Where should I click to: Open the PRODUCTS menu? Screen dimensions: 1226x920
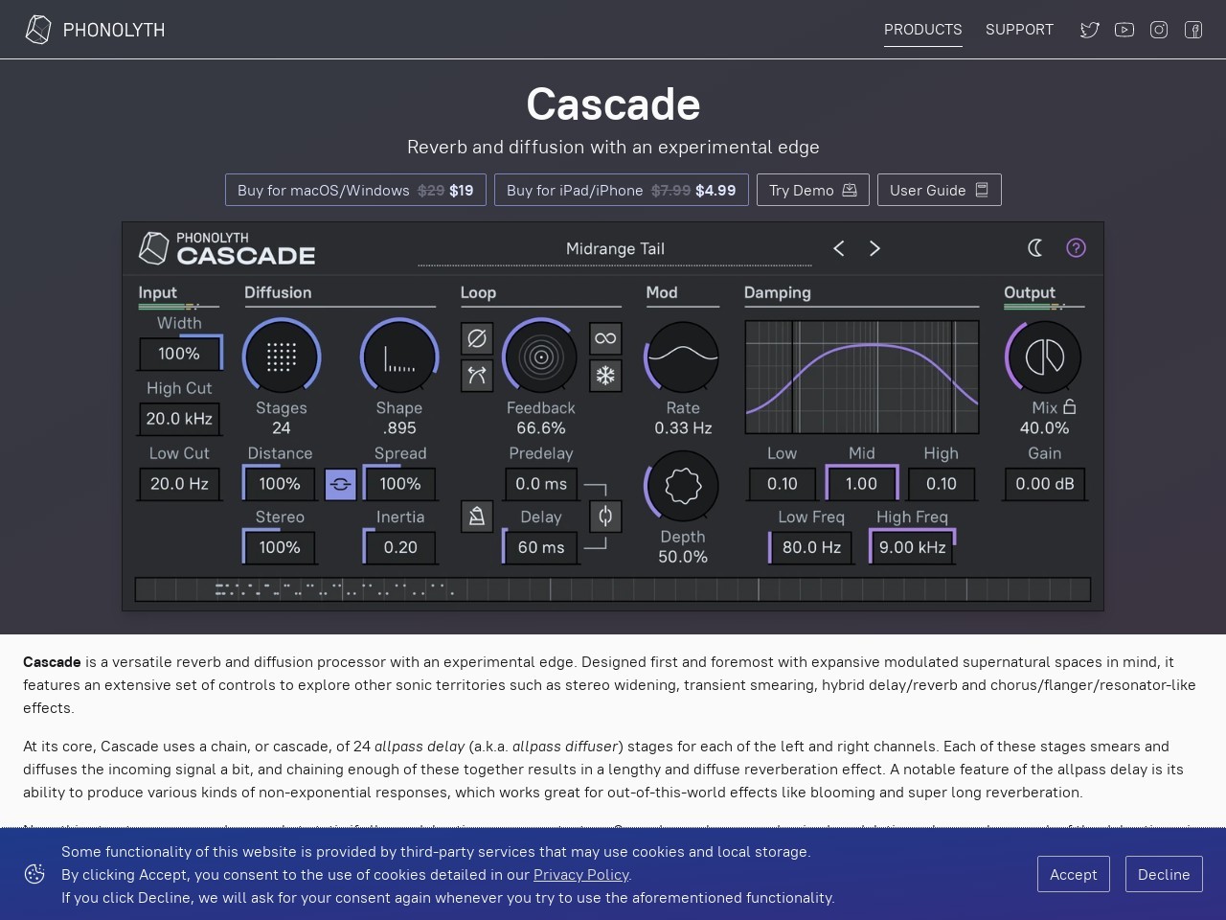tap(922, 30)
